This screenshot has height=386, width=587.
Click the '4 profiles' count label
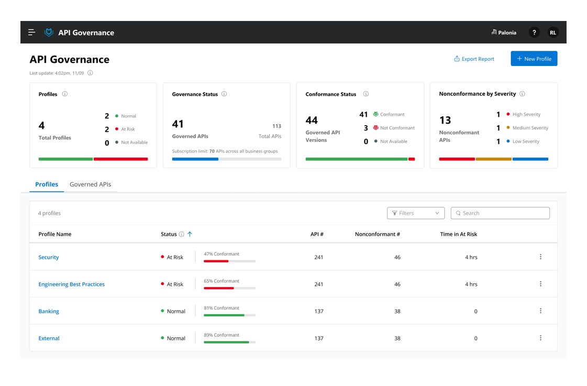click(x=49, y=213)
